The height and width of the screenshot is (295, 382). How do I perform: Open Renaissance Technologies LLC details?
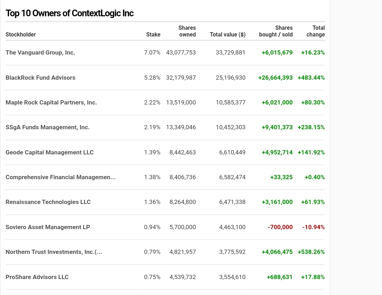(x=47, y=202)
